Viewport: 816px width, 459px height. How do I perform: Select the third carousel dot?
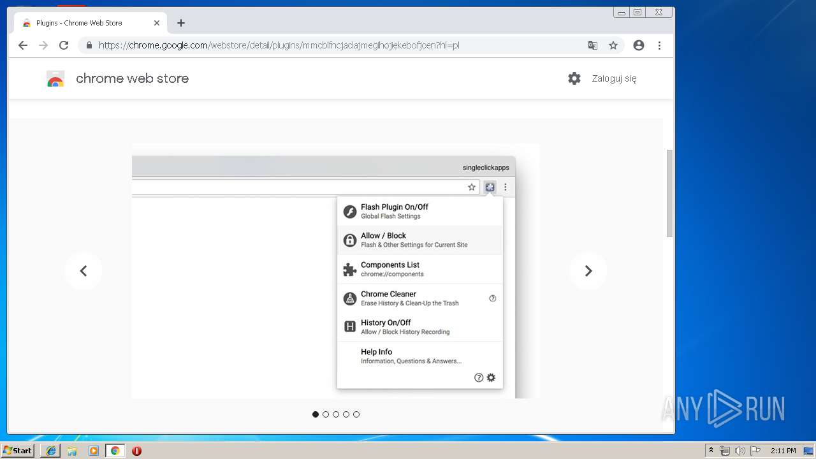tap(336, 414)
